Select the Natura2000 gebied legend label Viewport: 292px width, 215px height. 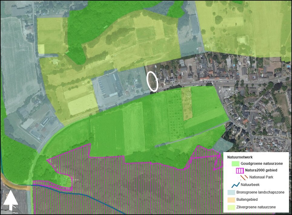pos(261,170)
